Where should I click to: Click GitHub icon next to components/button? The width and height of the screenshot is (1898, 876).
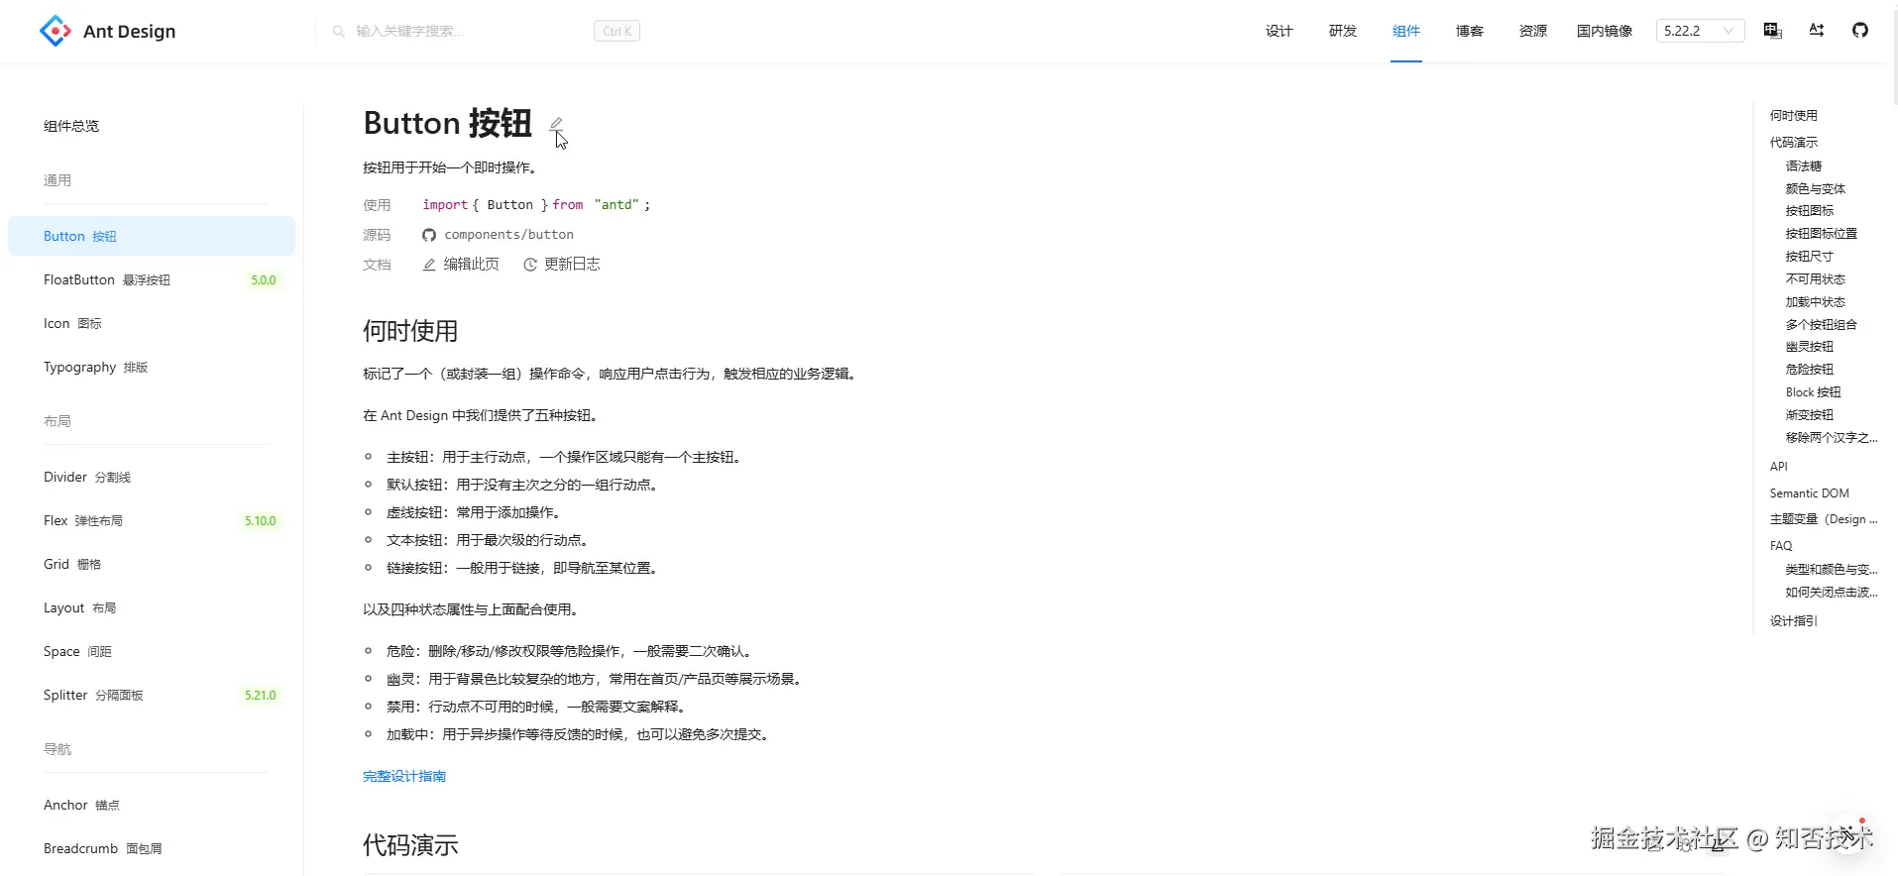click(429, 235)
